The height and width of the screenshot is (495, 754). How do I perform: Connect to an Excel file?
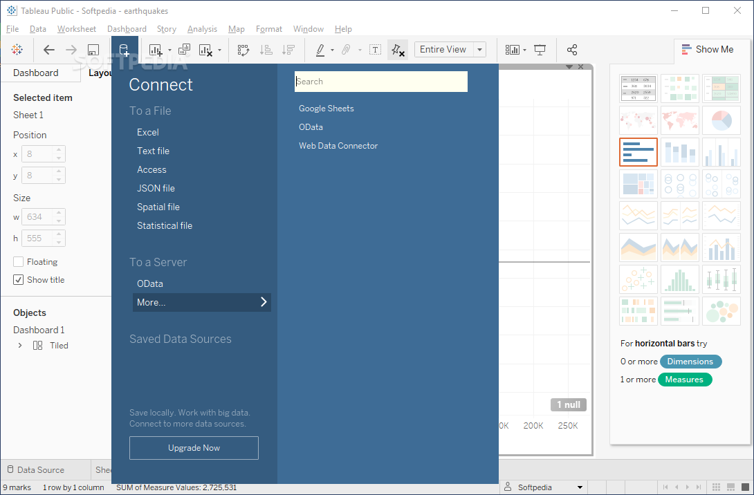[x=147, y=132]
